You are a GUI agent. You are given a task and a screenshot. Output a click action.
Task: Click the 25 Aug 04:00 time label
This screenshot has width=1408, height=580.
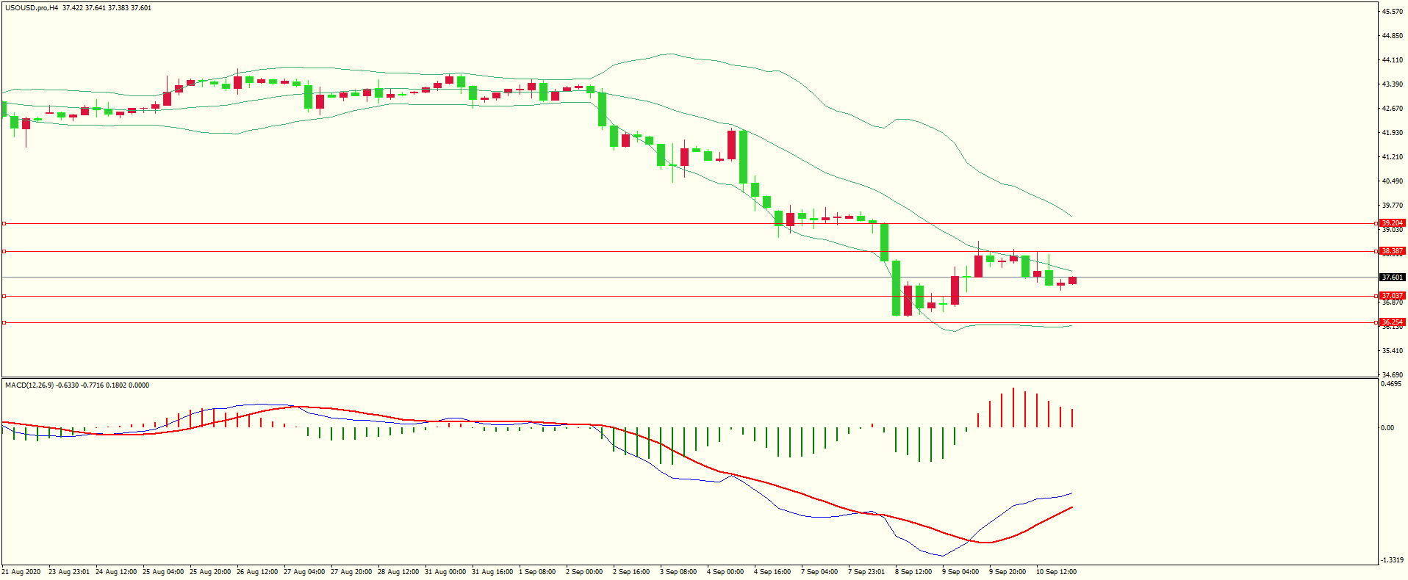pyautogui.click(x=163, y=572)
